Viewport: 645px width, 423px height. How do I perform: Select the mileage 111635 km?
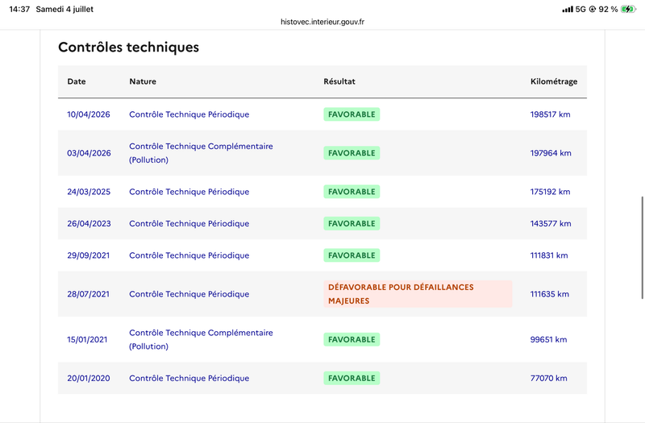click(550, 294)
